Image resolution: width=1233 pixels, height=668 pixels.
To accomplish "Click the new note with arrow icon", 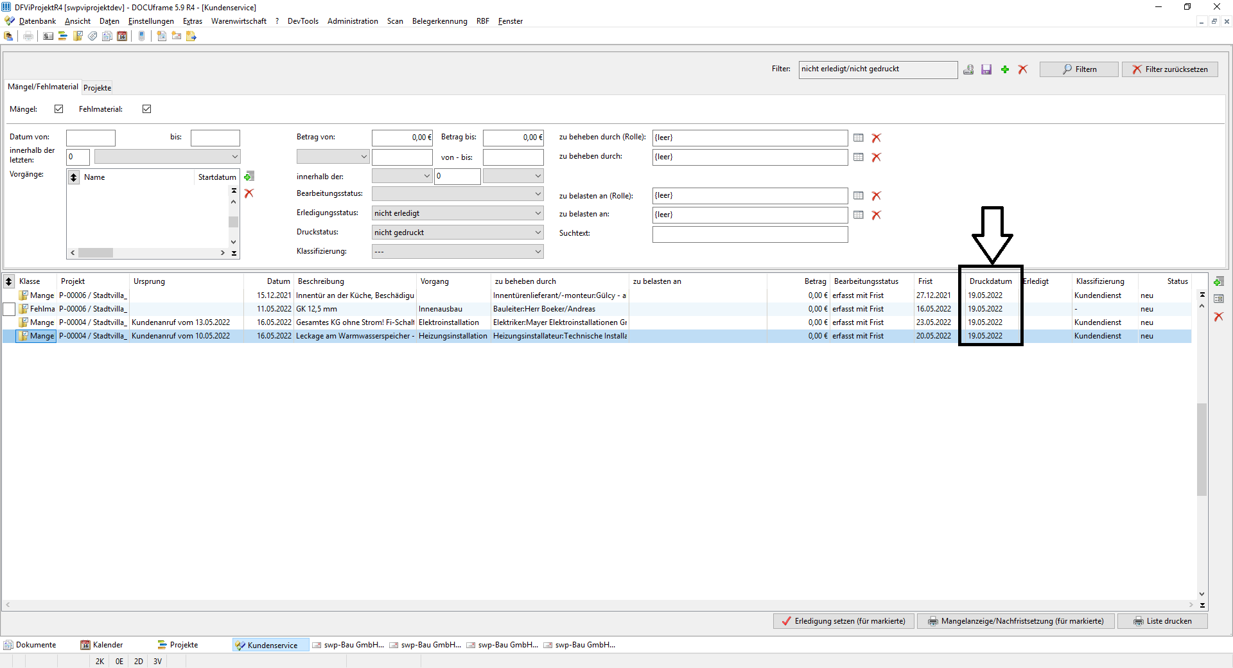I will tap(191, 36).
